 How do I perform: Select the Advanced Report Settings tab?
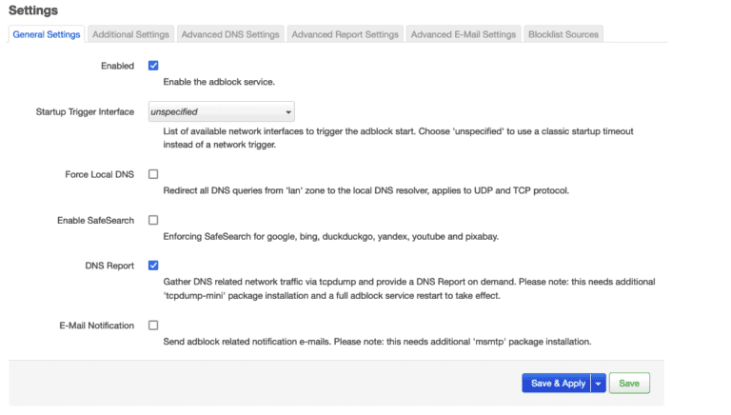tap(345, 34)
